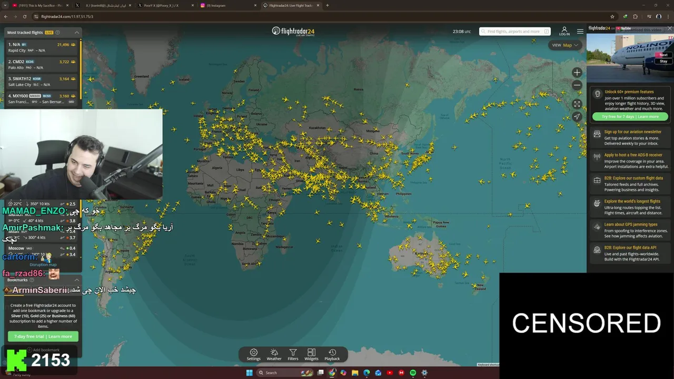Select most tracked flight N/A Rapid City
The height and width of the screenshot is (379, 674).
42,47
